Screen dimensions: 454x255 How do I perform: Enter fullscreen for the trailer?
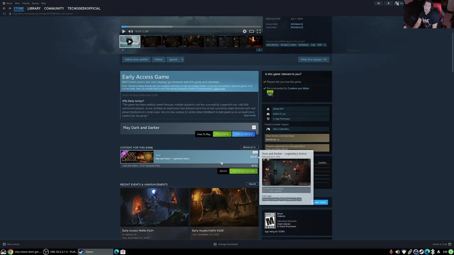(259, 31)
